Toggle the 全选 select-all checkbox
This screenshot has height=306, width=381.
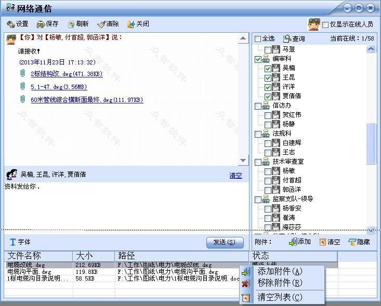click(258, 39)
